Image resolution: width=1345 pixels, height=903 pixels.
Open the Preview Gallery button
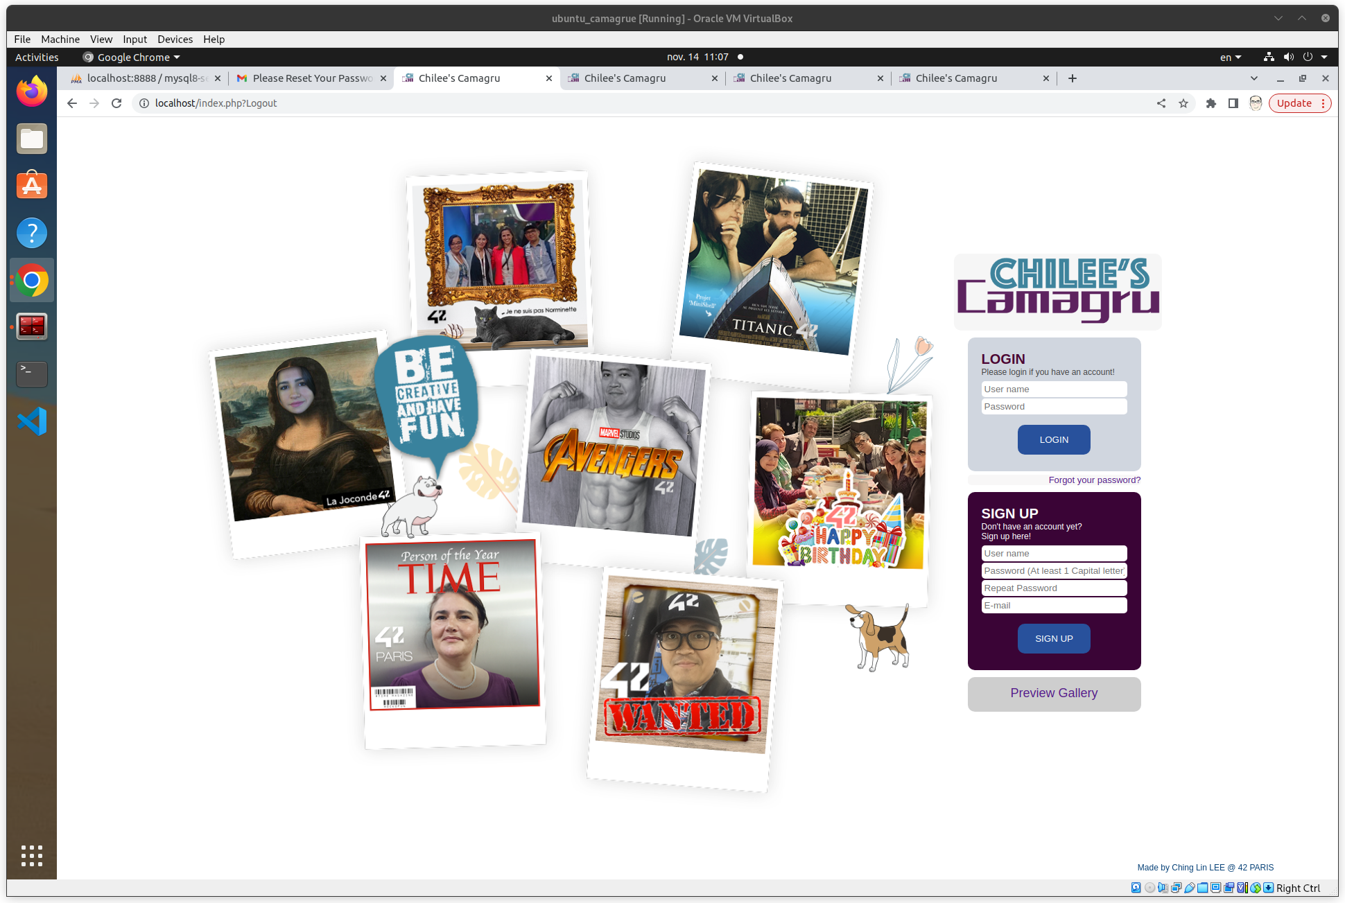click(x=1054, y=693)
